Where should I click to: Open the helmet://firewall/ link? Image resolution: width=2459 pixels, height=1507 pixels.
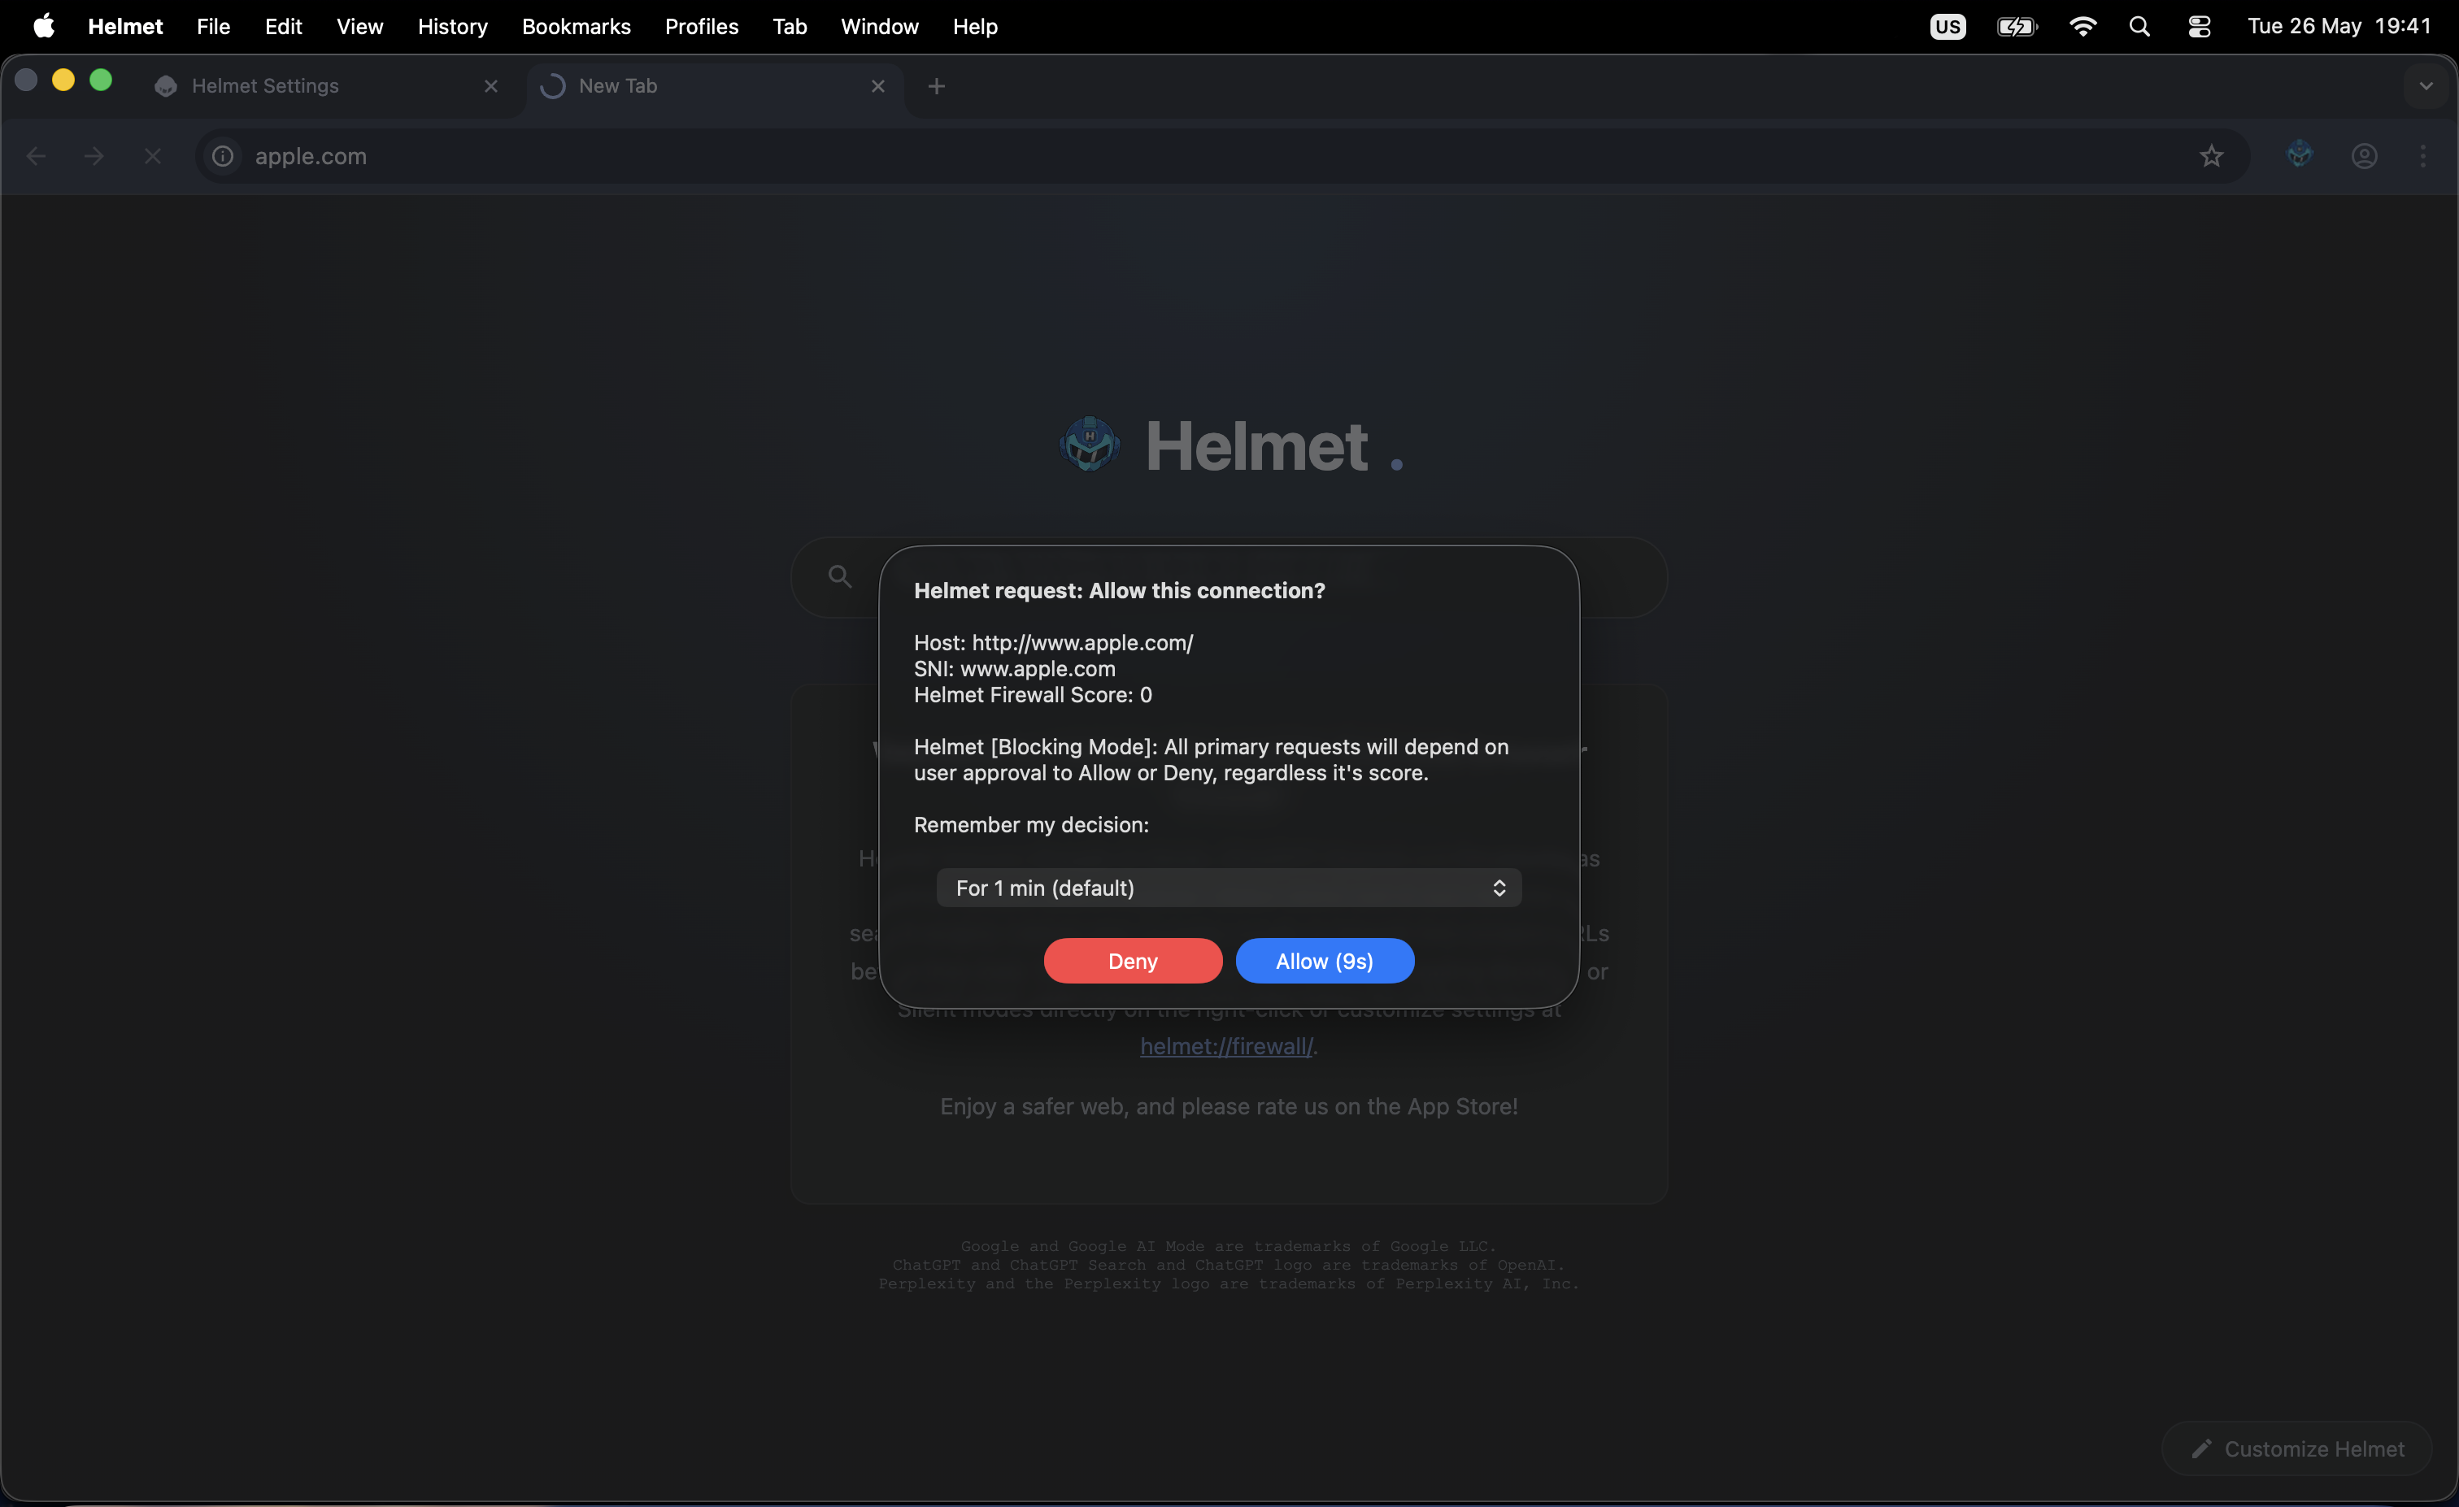[1226, 1046]
